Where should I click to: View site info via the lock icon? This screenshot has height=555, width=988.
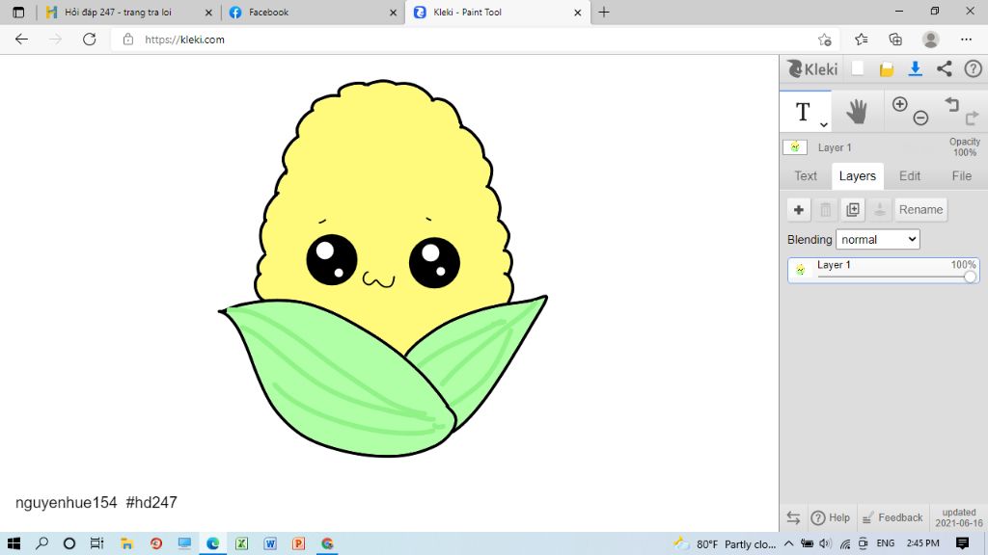tap(128, 40)
